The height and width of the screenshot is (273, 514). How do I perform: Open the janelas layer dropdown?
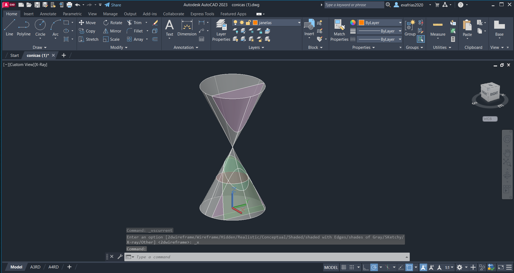299,23
